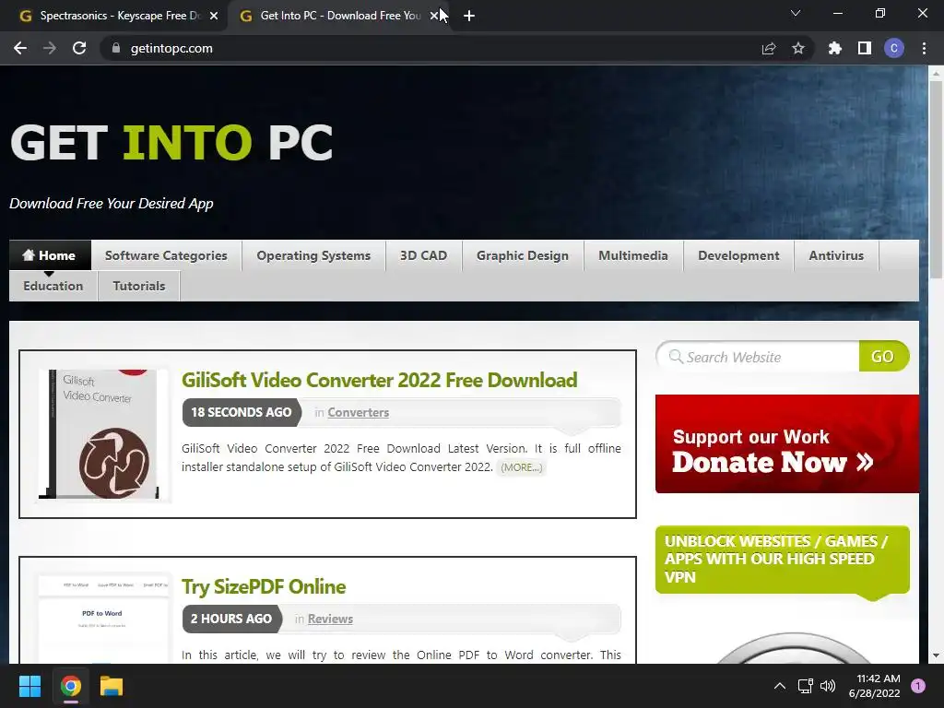Show hidden tray icons chevron

(779, 686)
